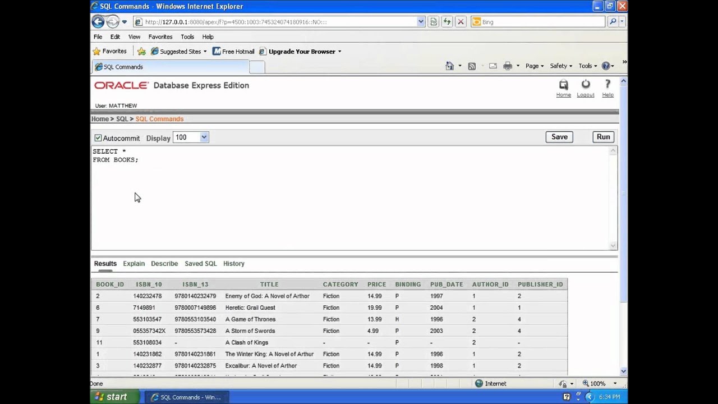Open the Safety dropdown menu
The height and width of the screenshot is (404, 718).
click(561, 66)
